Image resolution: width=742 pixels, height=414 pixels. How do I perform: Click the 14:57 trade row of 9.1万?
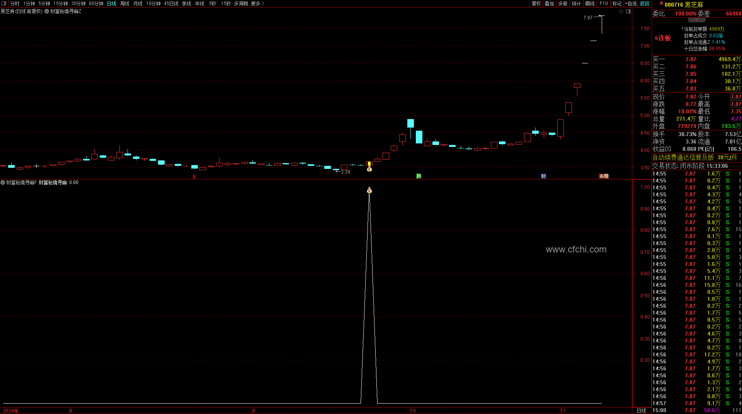pyautogui.click(x=696, y=403)
